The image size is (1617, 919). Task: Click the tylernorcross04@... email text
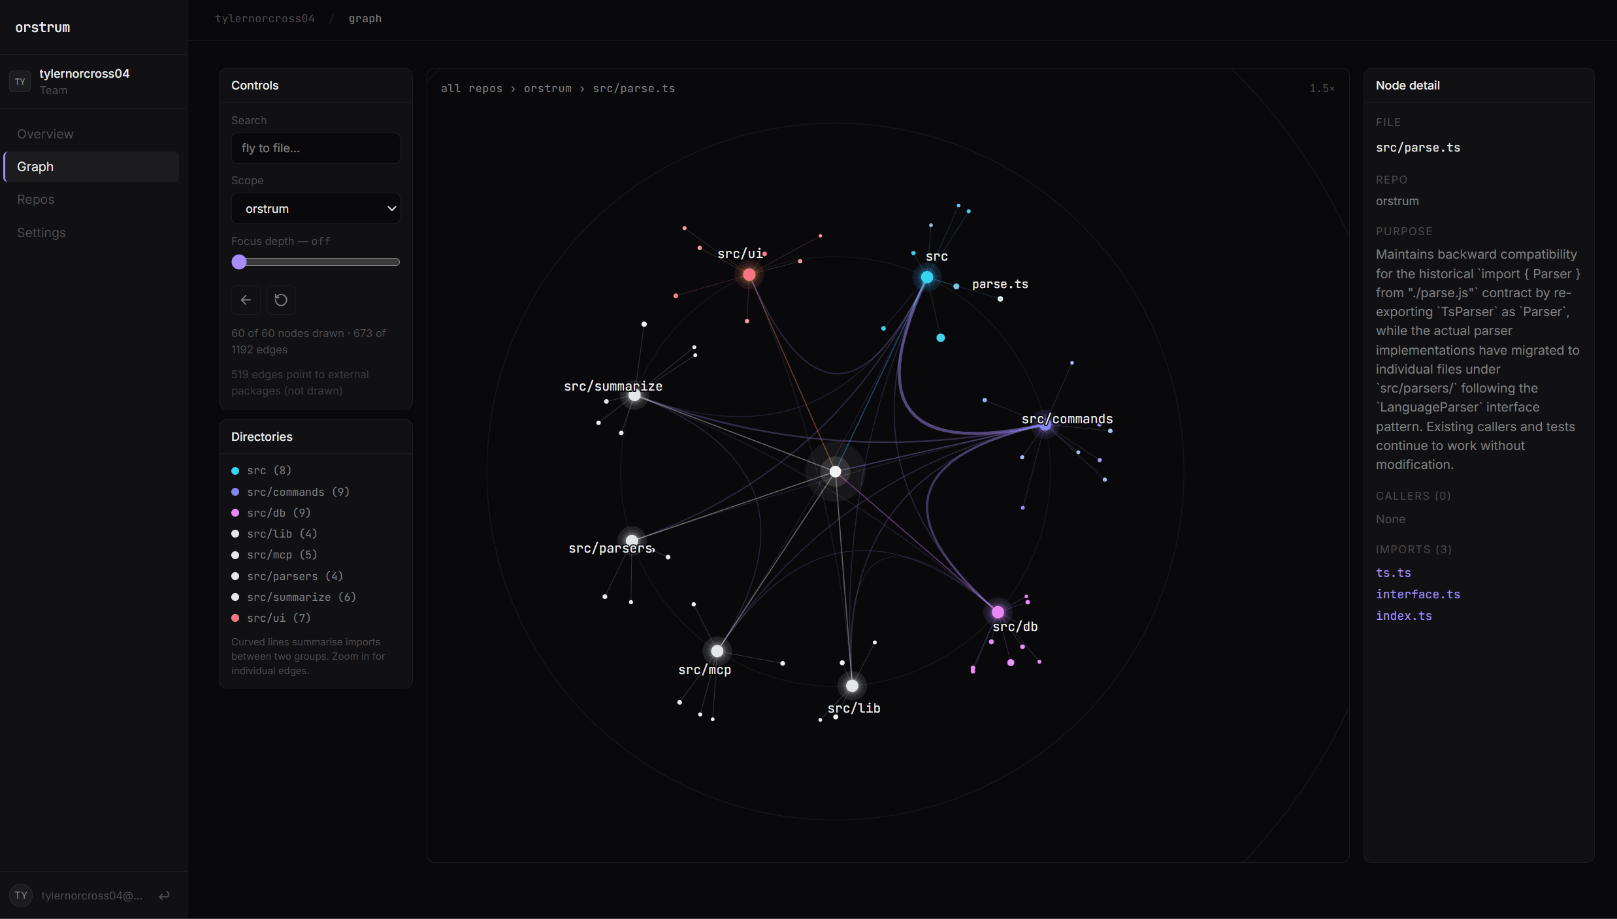tap(92, 895)
